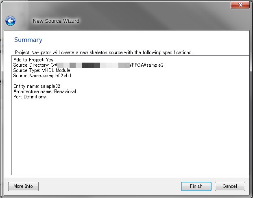This screenshot has height=198, width=253.
Task: Select the 'Architecture name: Behavioral' line
Action: (44, 91)
